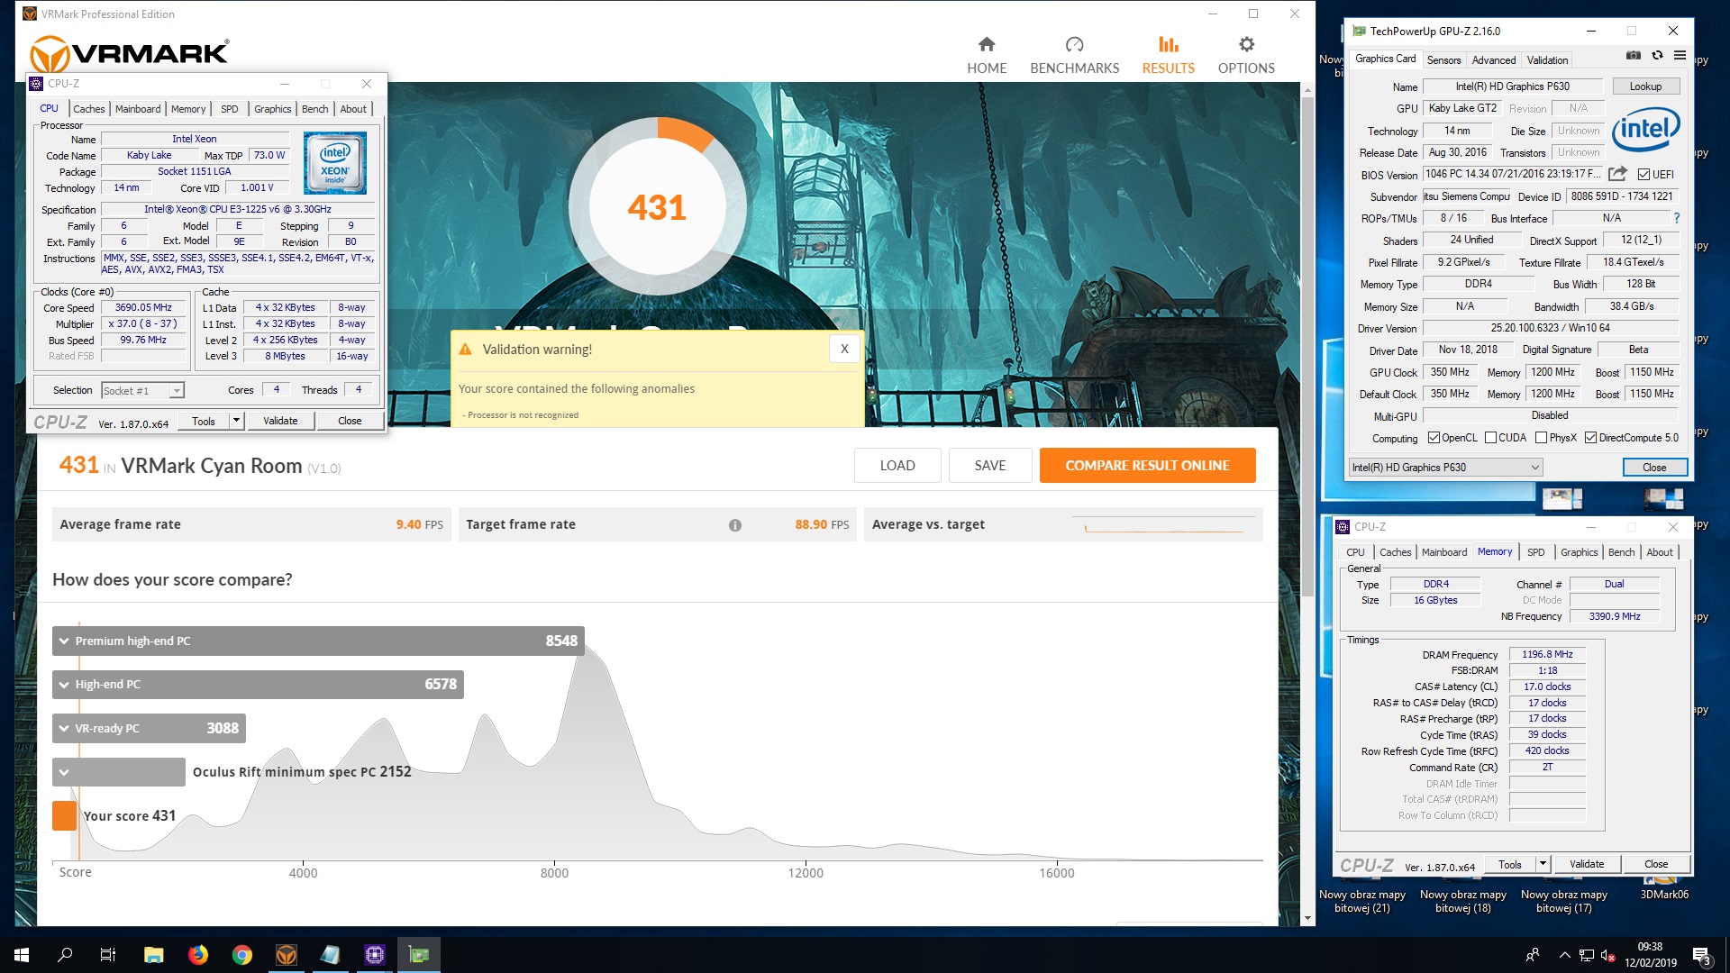Click Intel logo in GPU-Z
The image size is (1730, 973).
[1645, 129]
